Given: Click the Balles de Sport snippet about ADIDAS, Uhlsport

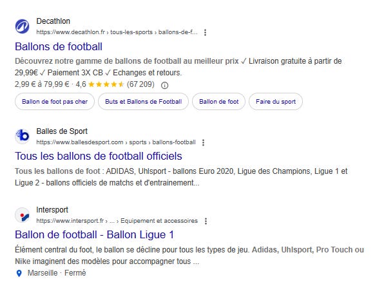Looking at the screenshot, I should 181,177.
